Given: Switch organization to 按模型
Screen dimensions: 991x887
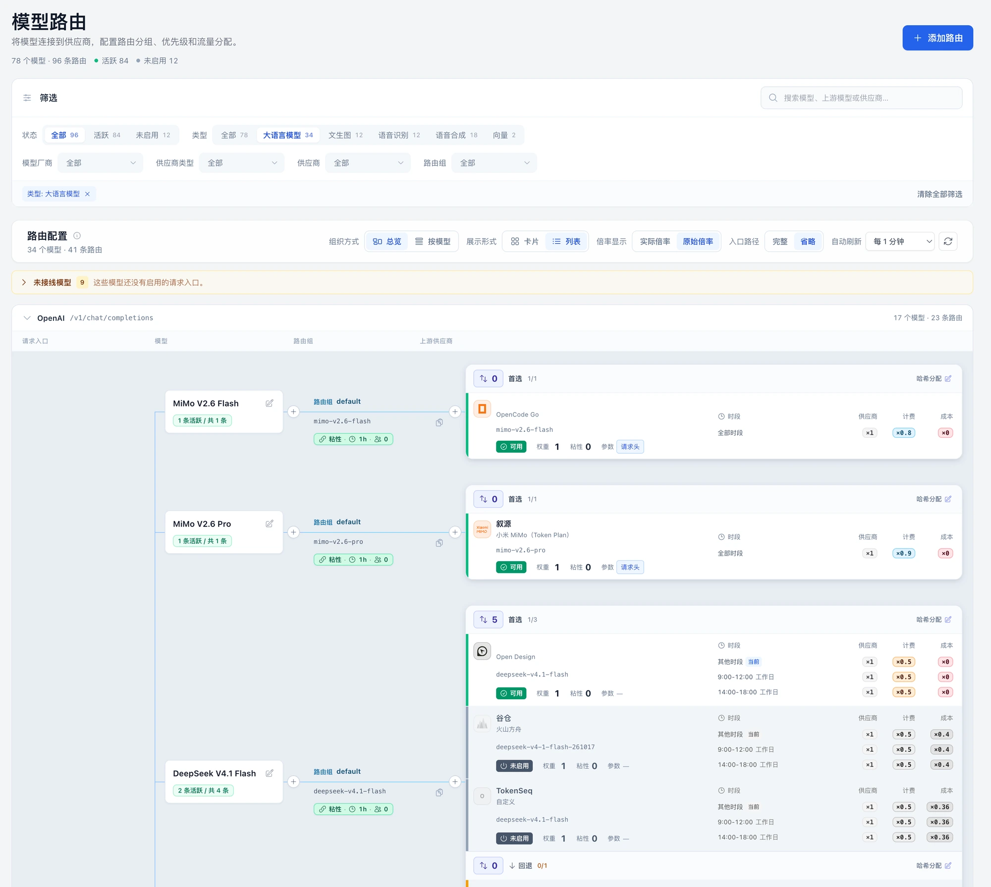Looking at the screenshot, I should tap(433, 241).
